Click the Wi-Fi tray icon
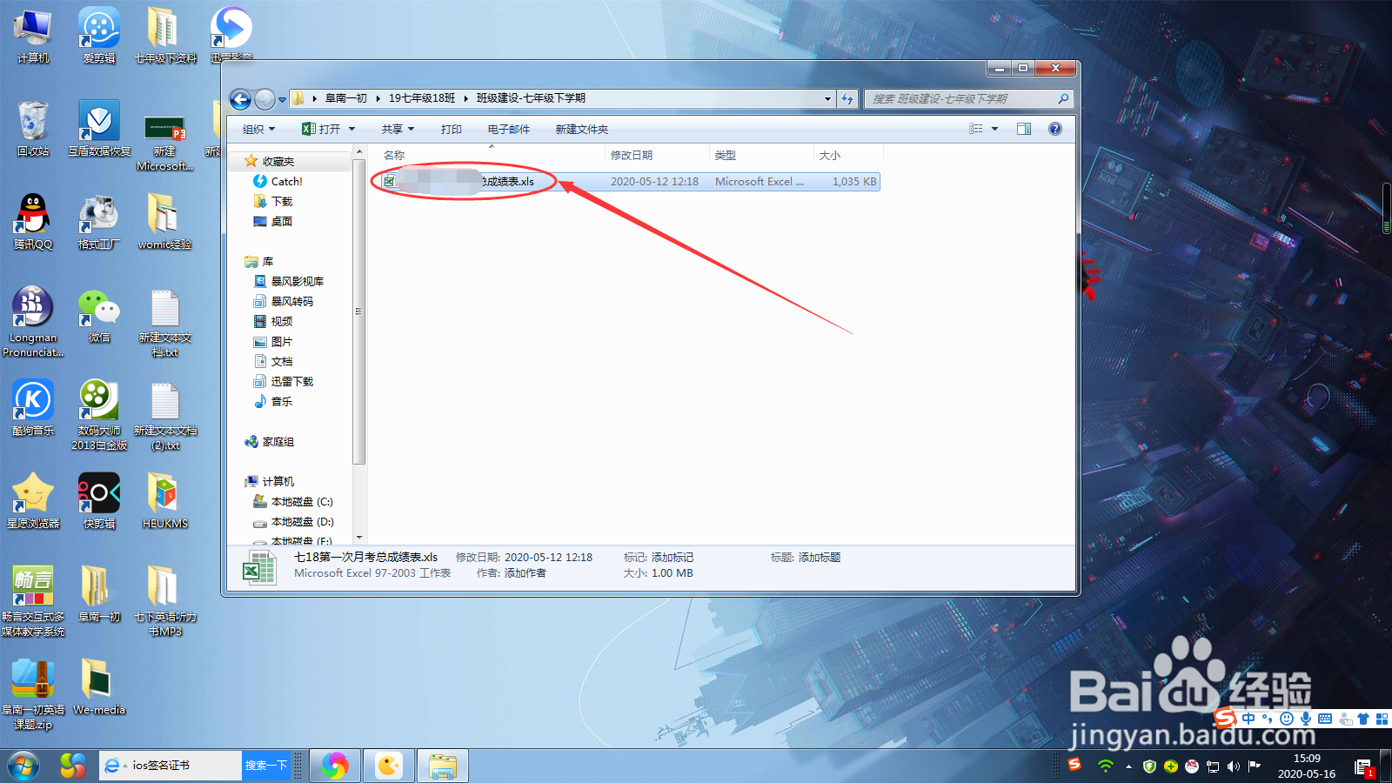The height and width of the screenshot is (783, 1392). click(1106, 766)
